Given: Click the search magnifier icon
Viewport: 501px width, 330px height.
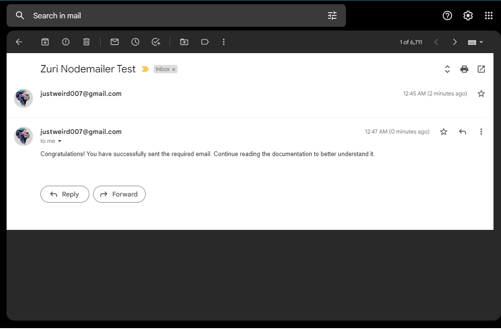Looking at the screenshot, I should (20, 16).
